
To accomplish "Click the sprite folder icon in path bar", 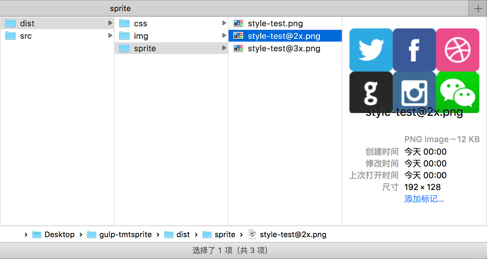I will point(207,235).
